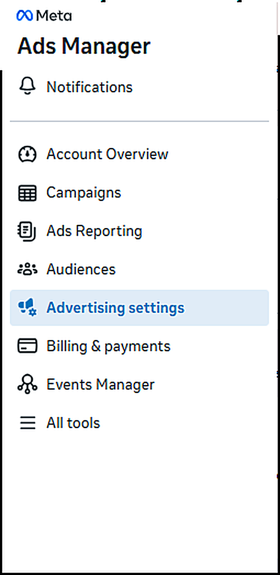Click the Ads Reporting document icon

(27, 232)
